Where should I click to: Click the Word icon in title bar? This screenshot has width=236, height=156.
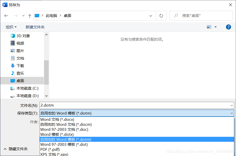[5, 5]
